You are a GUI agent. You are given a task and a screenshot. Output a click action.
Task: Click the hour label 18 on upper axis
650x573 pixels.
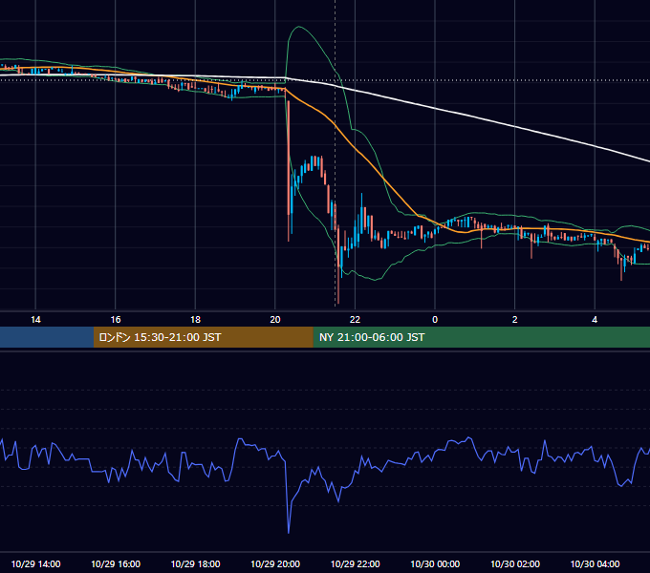[x=195, y=320]
